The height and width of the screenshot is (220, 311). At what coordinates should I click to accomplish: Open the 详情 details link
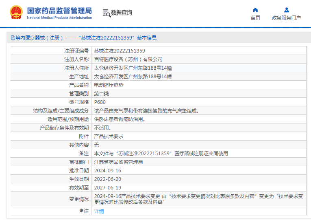(x=99, y=211)
